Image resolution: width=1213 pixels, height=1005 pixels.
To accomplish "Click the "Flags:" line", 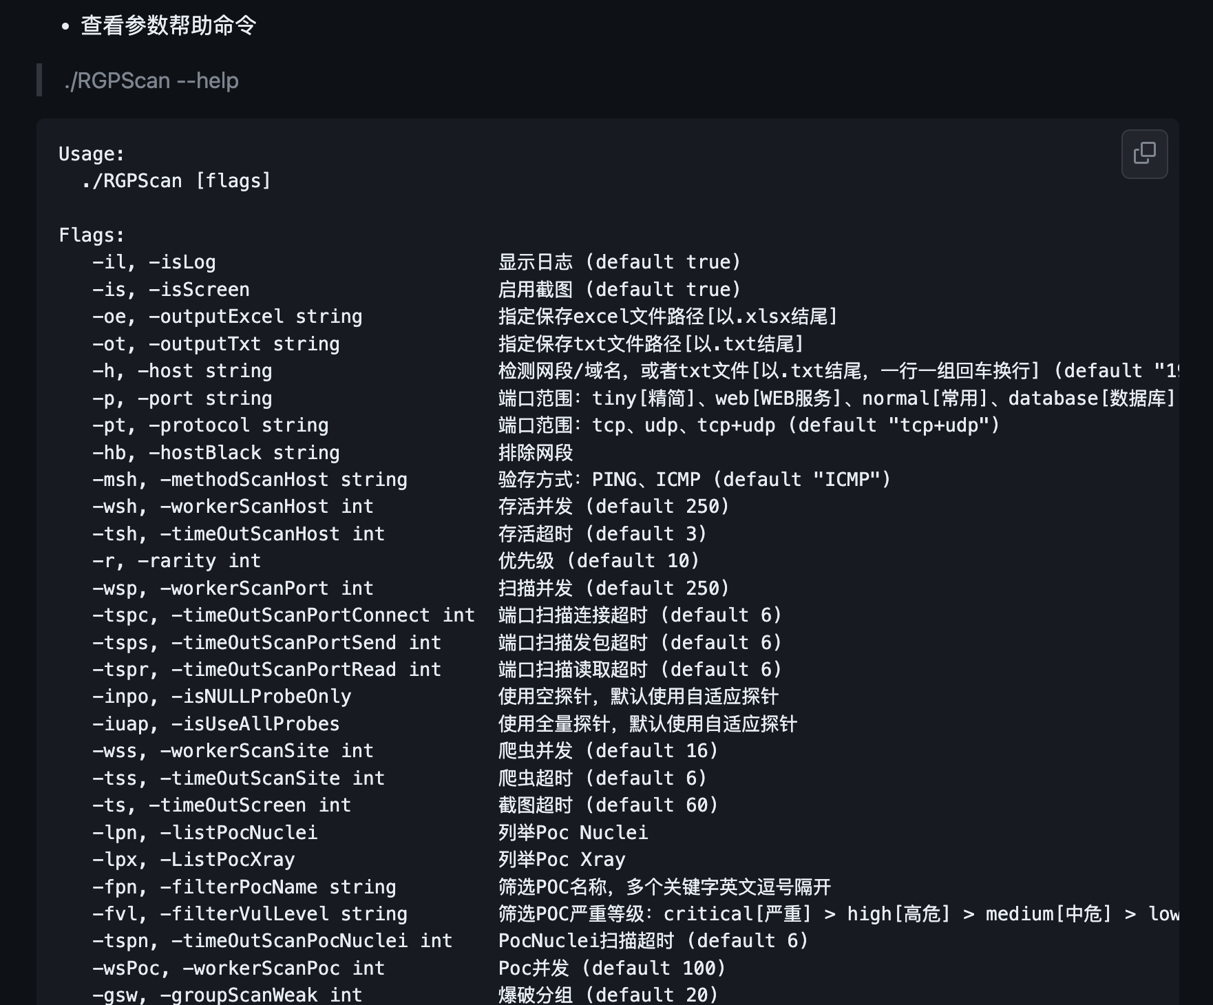I will [x=92, y=235].
